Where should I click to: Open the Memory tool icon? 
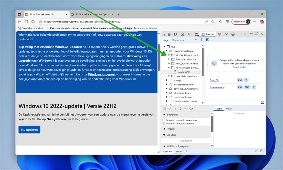pos(233,34)
